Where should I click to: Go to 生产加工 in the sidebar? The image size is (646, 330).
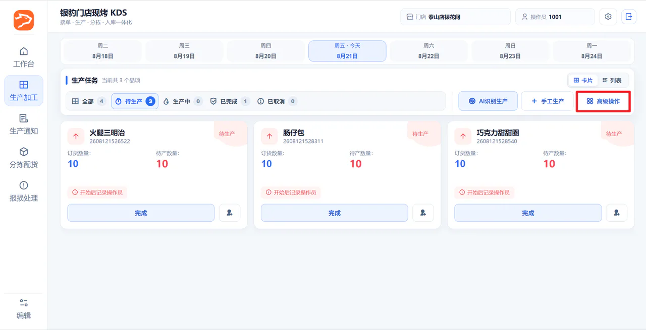pyautogui.click(x=24, y=91)
